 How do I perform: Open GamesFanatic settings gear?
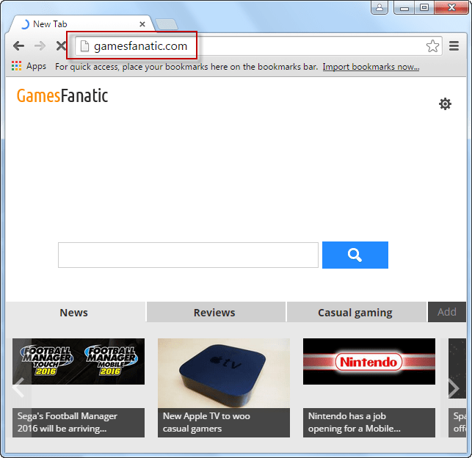[x=445, y=103]
